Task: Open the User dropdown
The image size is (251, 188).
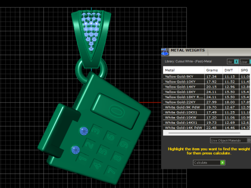Action: 245,62
